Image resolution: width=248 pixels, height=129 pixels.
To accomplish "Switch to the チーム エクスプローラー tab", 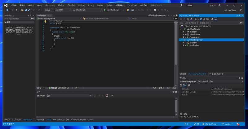I will [x=217, y=74].
